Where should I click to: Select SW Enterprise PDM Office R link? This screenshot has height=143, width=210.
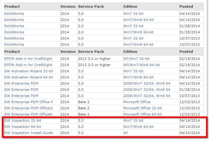coord(28,102)
